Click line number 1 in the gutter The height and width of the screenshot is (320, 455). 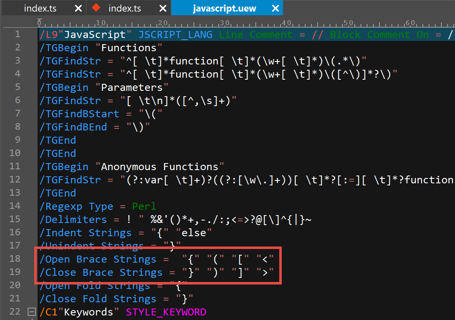click(17, 34)
